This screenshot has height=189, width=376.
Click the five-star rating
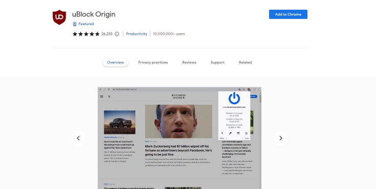click(86, 34)
